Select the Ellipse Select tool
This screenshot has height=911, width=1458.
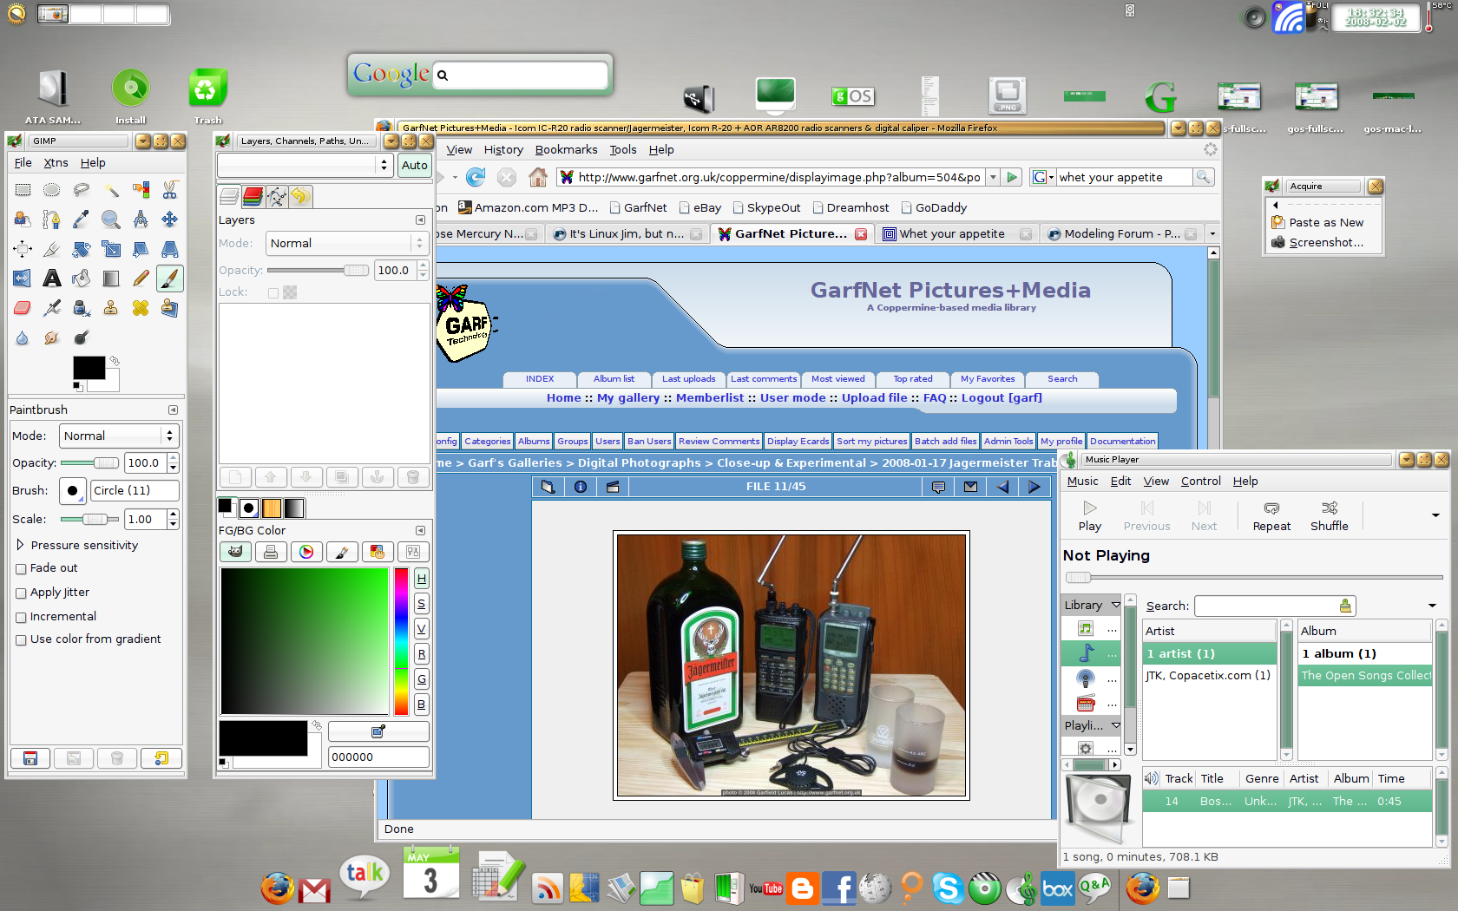pyautogui.click(x=52, y=189)
